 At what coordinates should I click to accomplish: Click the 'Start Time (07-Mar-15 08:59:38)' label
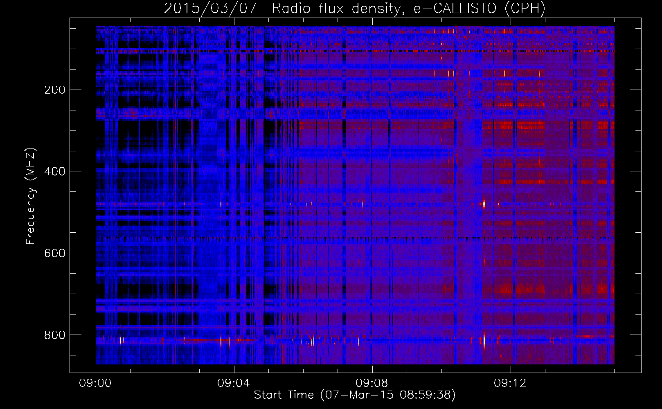click(355, 395)
